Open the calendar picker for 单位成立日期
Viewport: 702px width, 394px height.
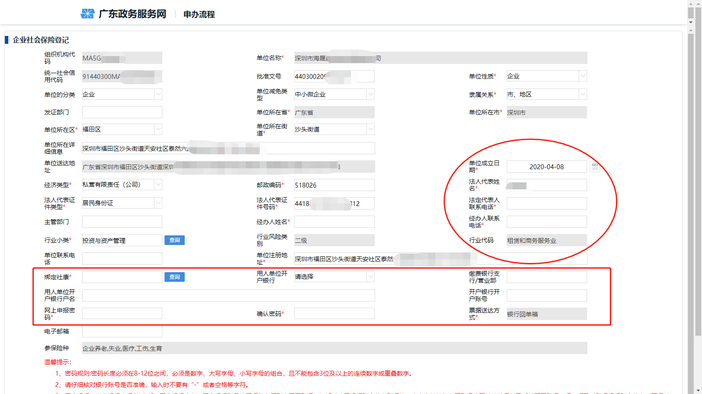click(595, 167)
